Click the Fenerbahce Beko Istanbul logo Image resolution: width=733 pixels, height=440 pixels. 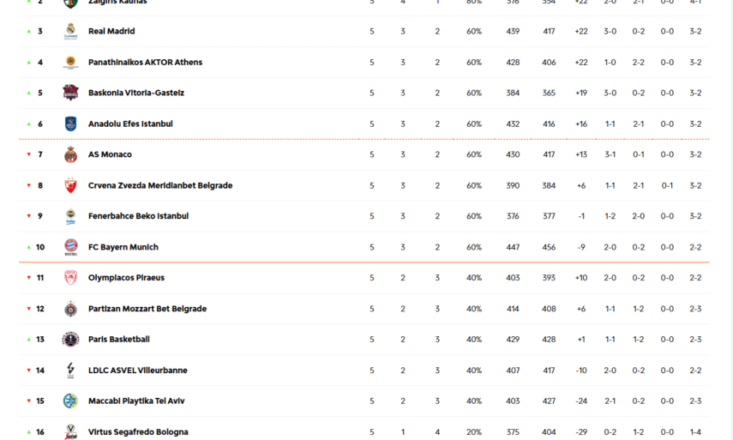coord(70,216)
